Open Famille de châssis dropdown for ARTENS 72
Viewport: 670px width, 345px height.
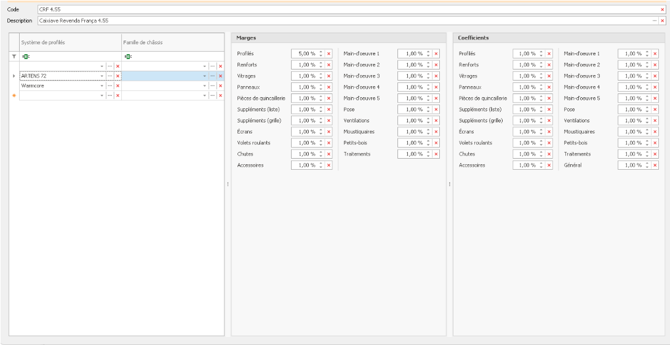pyautogui.click(x=204, y=76)
